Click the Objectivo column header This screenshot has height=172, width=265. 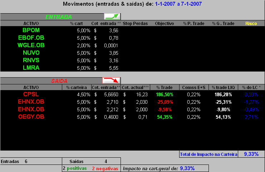point(165,24)
